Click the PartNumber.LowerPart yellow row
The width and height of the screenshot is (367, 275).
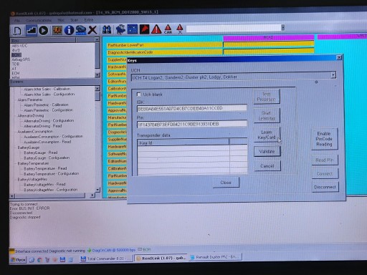click(x=164, y=45)
